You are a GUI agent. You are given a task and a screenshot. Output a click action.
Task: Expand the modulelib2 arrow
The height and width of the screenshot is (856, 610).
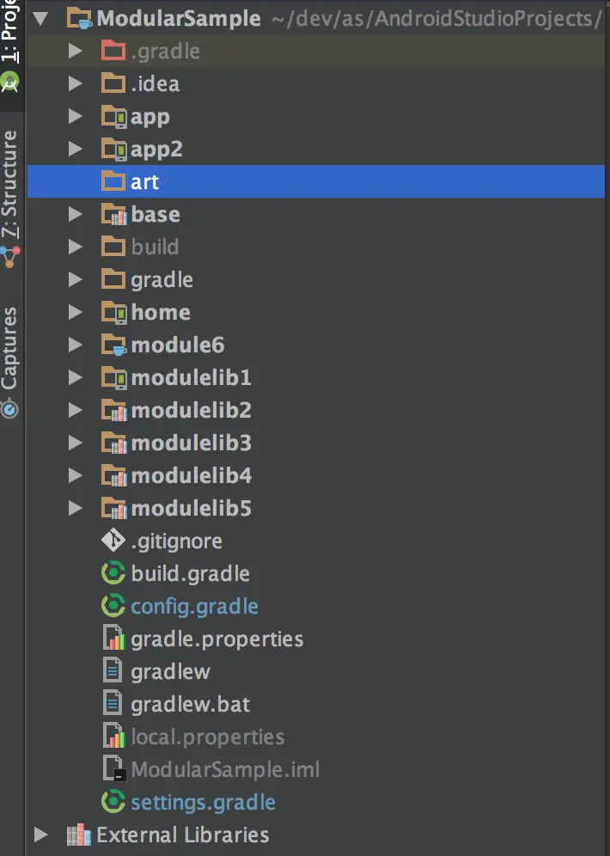pos(76,410)
